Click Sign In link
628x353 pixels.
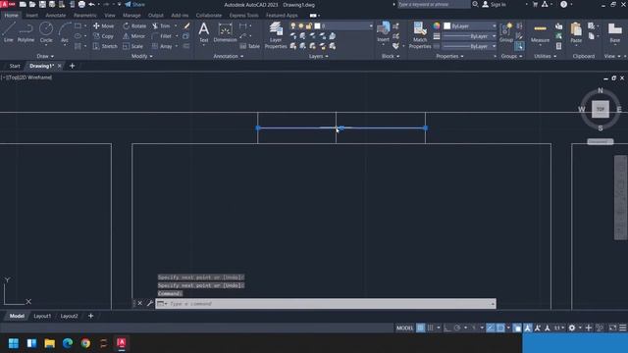pyautogui.click(x=494, y=4)
